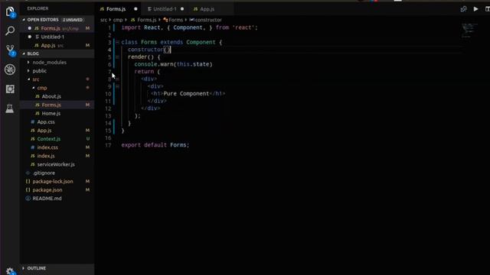Screen dimensions: 490x275
Task: Expand the public folder
Action: 28,71
